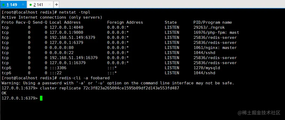Click green status dot on tab 141

pyautogui.click(x=30, y=5)
